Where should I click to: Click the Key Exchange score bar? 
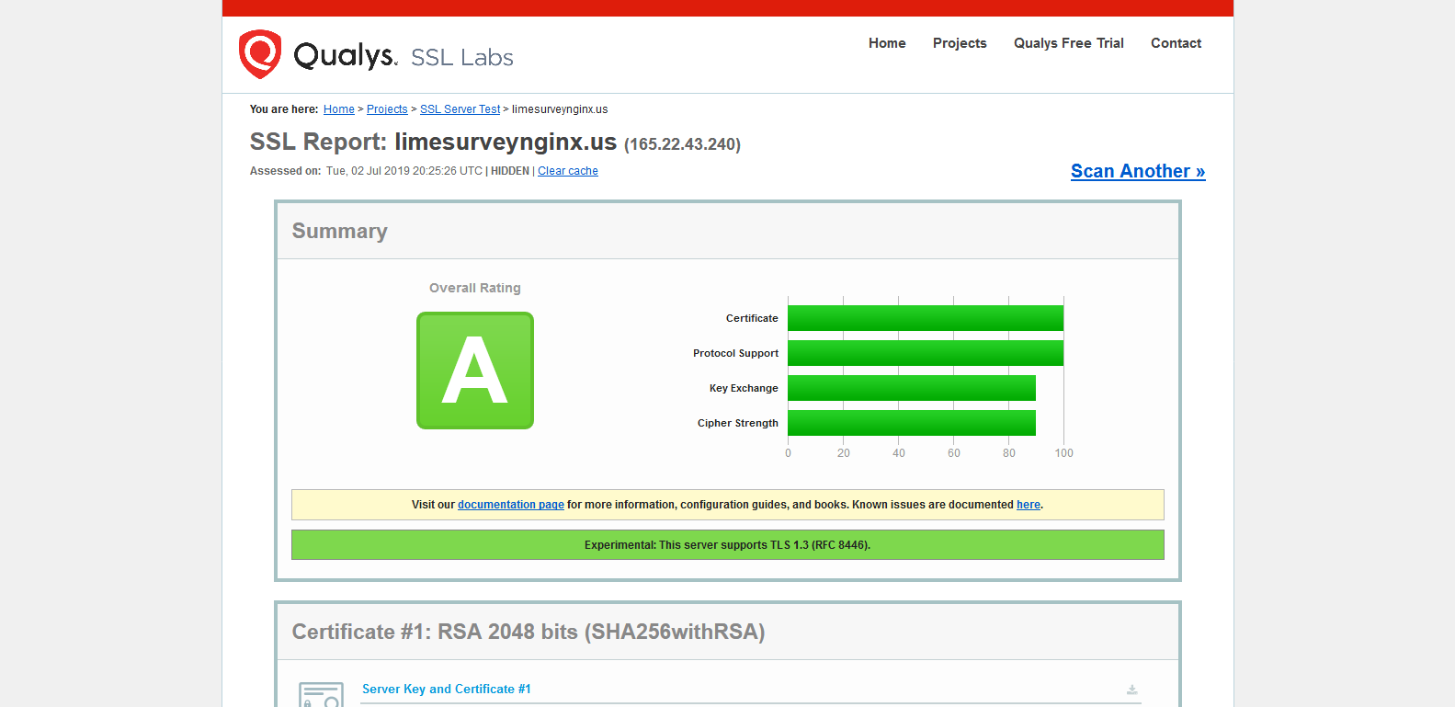point(911,388)
